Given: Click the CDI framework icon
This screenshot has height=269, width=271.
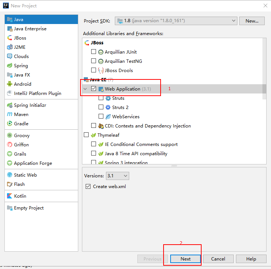Looking at the screenshot, I should tap(101, 126).
